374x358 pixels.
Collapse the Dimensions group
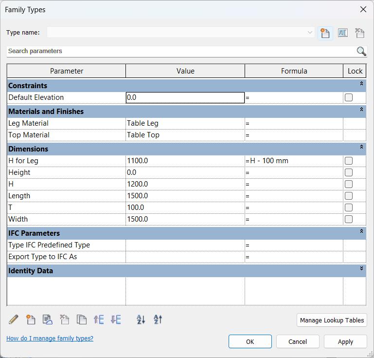click(x=361, y=147)
